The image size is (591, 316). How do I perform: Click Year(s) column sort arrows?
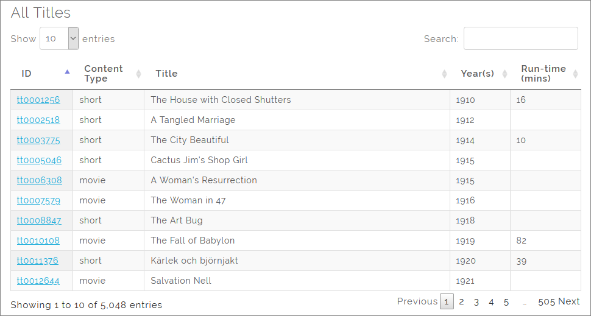[504, 74]
